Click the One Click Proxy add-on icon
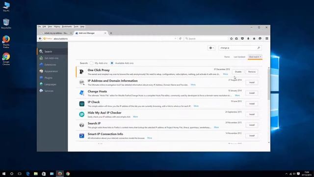Viewport: 314px width, 177px height. pos(81,72)
